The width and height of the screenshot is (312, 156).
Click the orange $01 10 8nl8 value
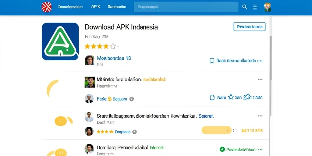click(x=252, y=130)
